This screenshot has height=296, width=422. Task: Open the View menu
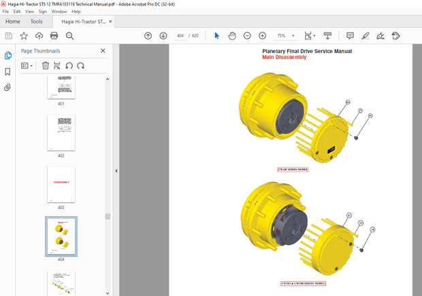click(29, 12)
